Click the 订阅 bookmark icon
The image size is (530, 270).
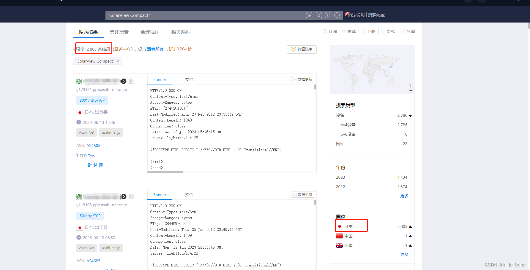[325, 31]
